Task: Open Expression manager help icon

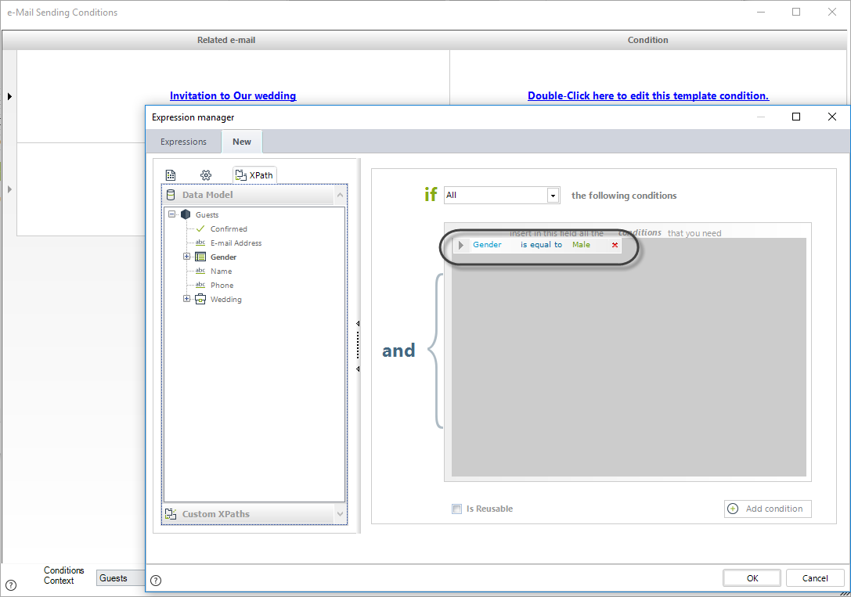Action: click(x=156, y=581)
